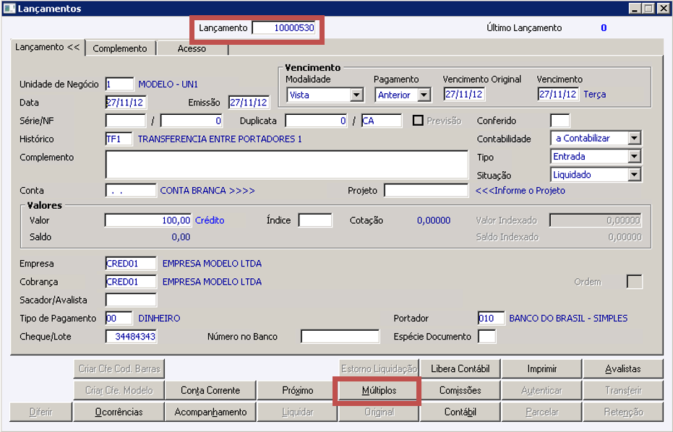Click the Data field
This screenshot has height=432, width=673.
point(126,103)
